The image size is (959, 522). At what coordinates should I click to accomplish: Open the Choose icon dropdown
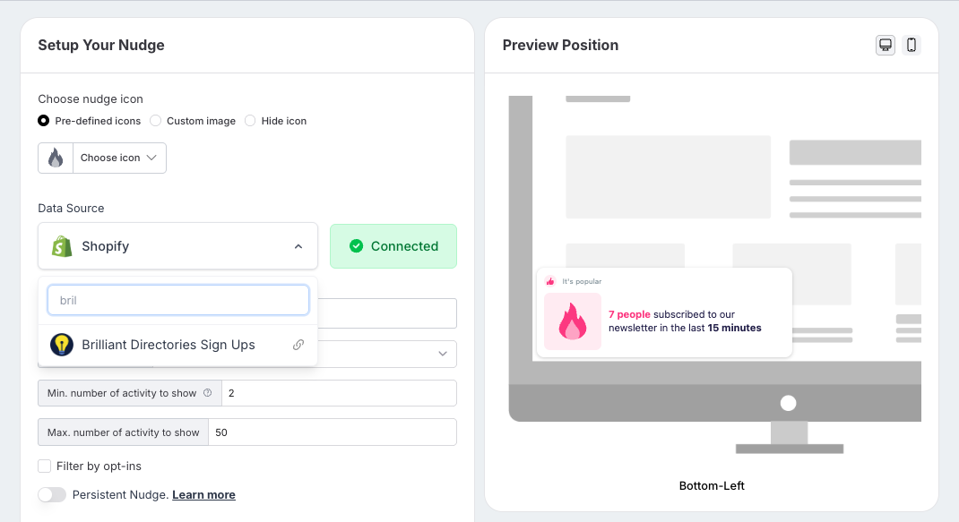pos(119,158)
